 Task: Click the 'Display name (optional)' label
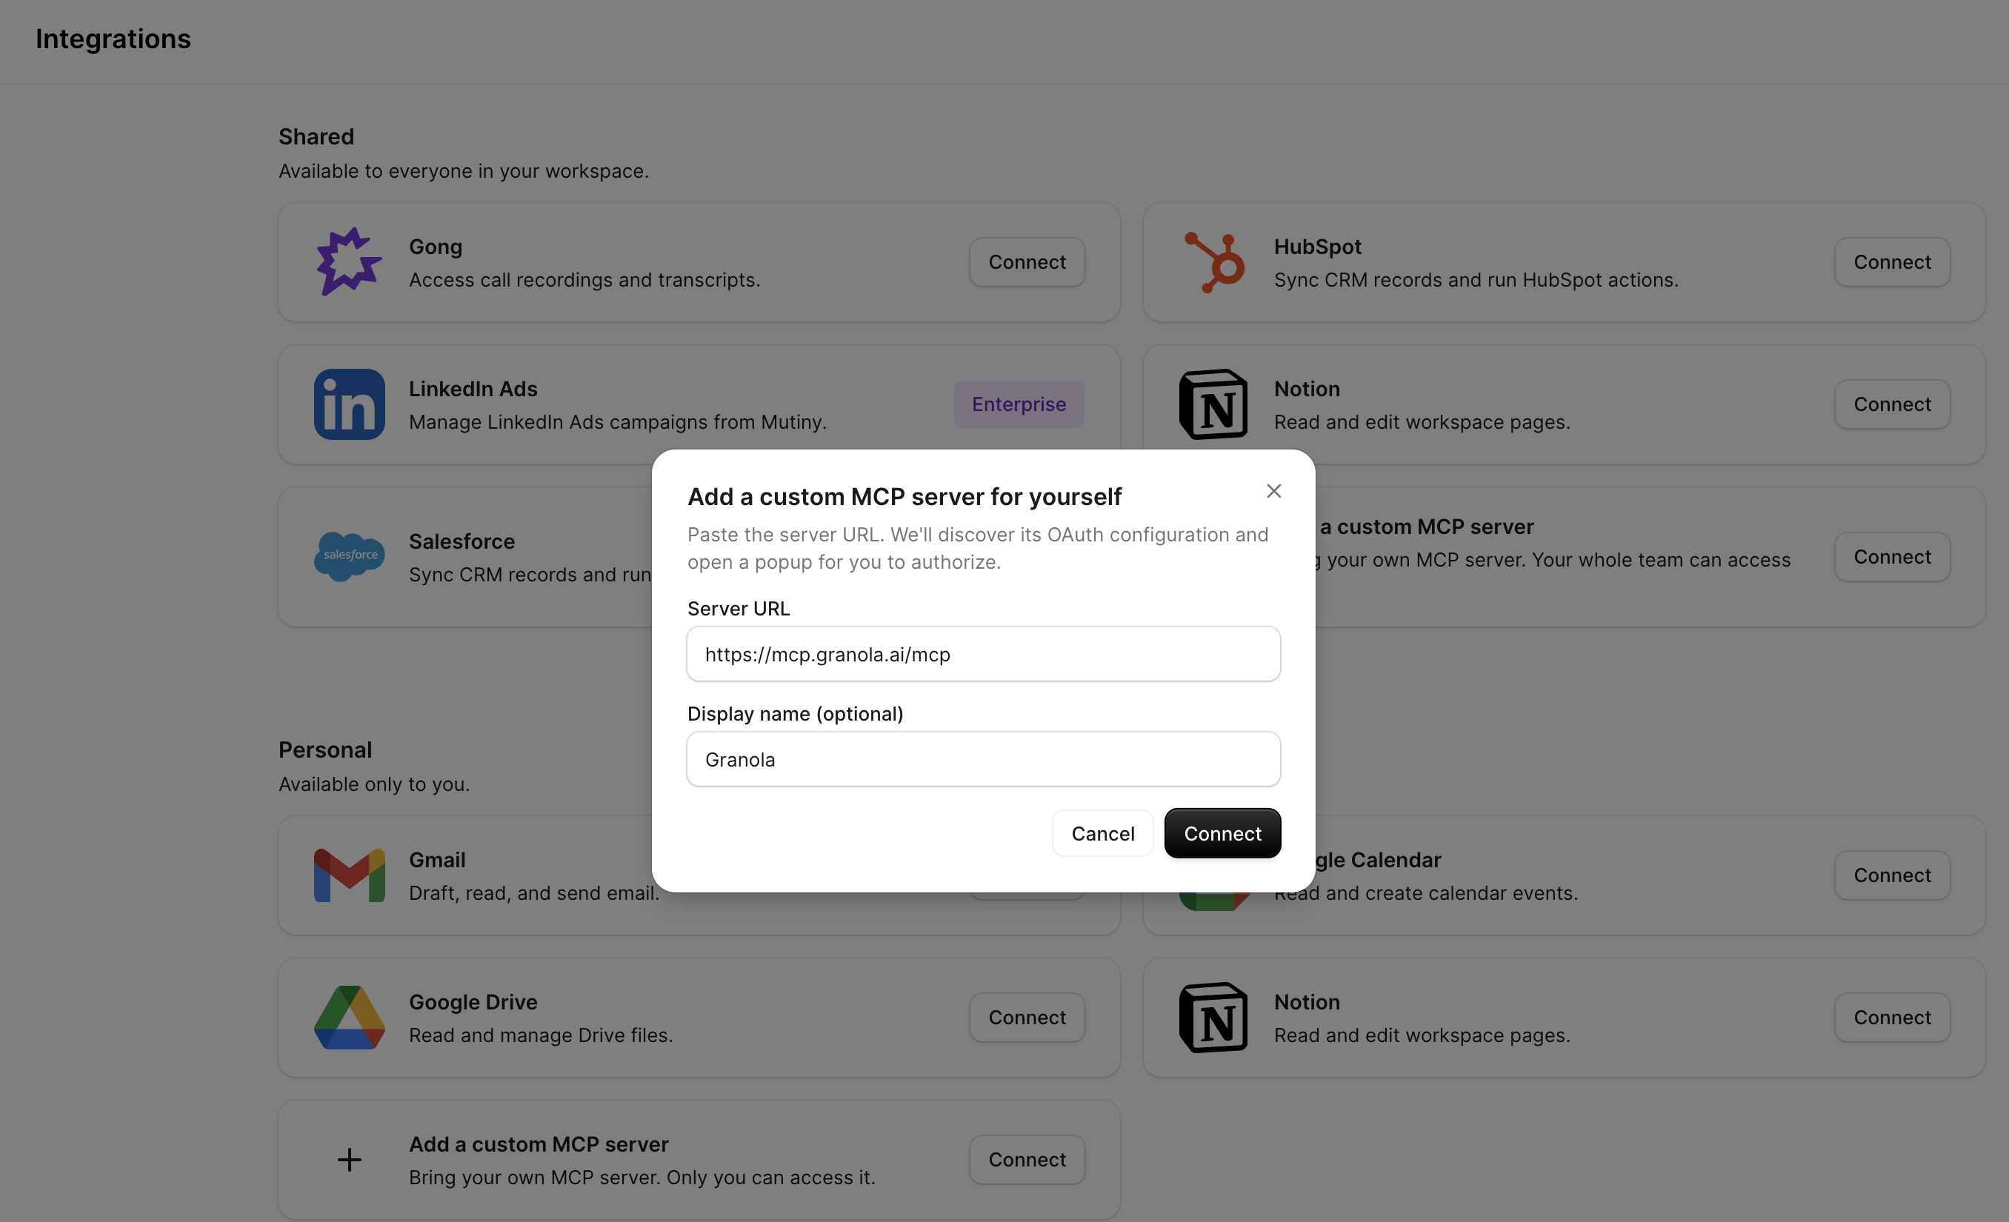pos(795,713)
